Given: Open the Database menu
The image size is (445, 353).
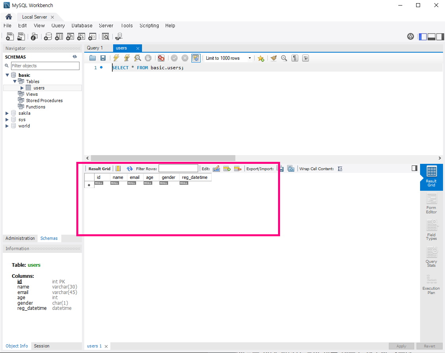Looking at the screenshot, I should (82, 26).
